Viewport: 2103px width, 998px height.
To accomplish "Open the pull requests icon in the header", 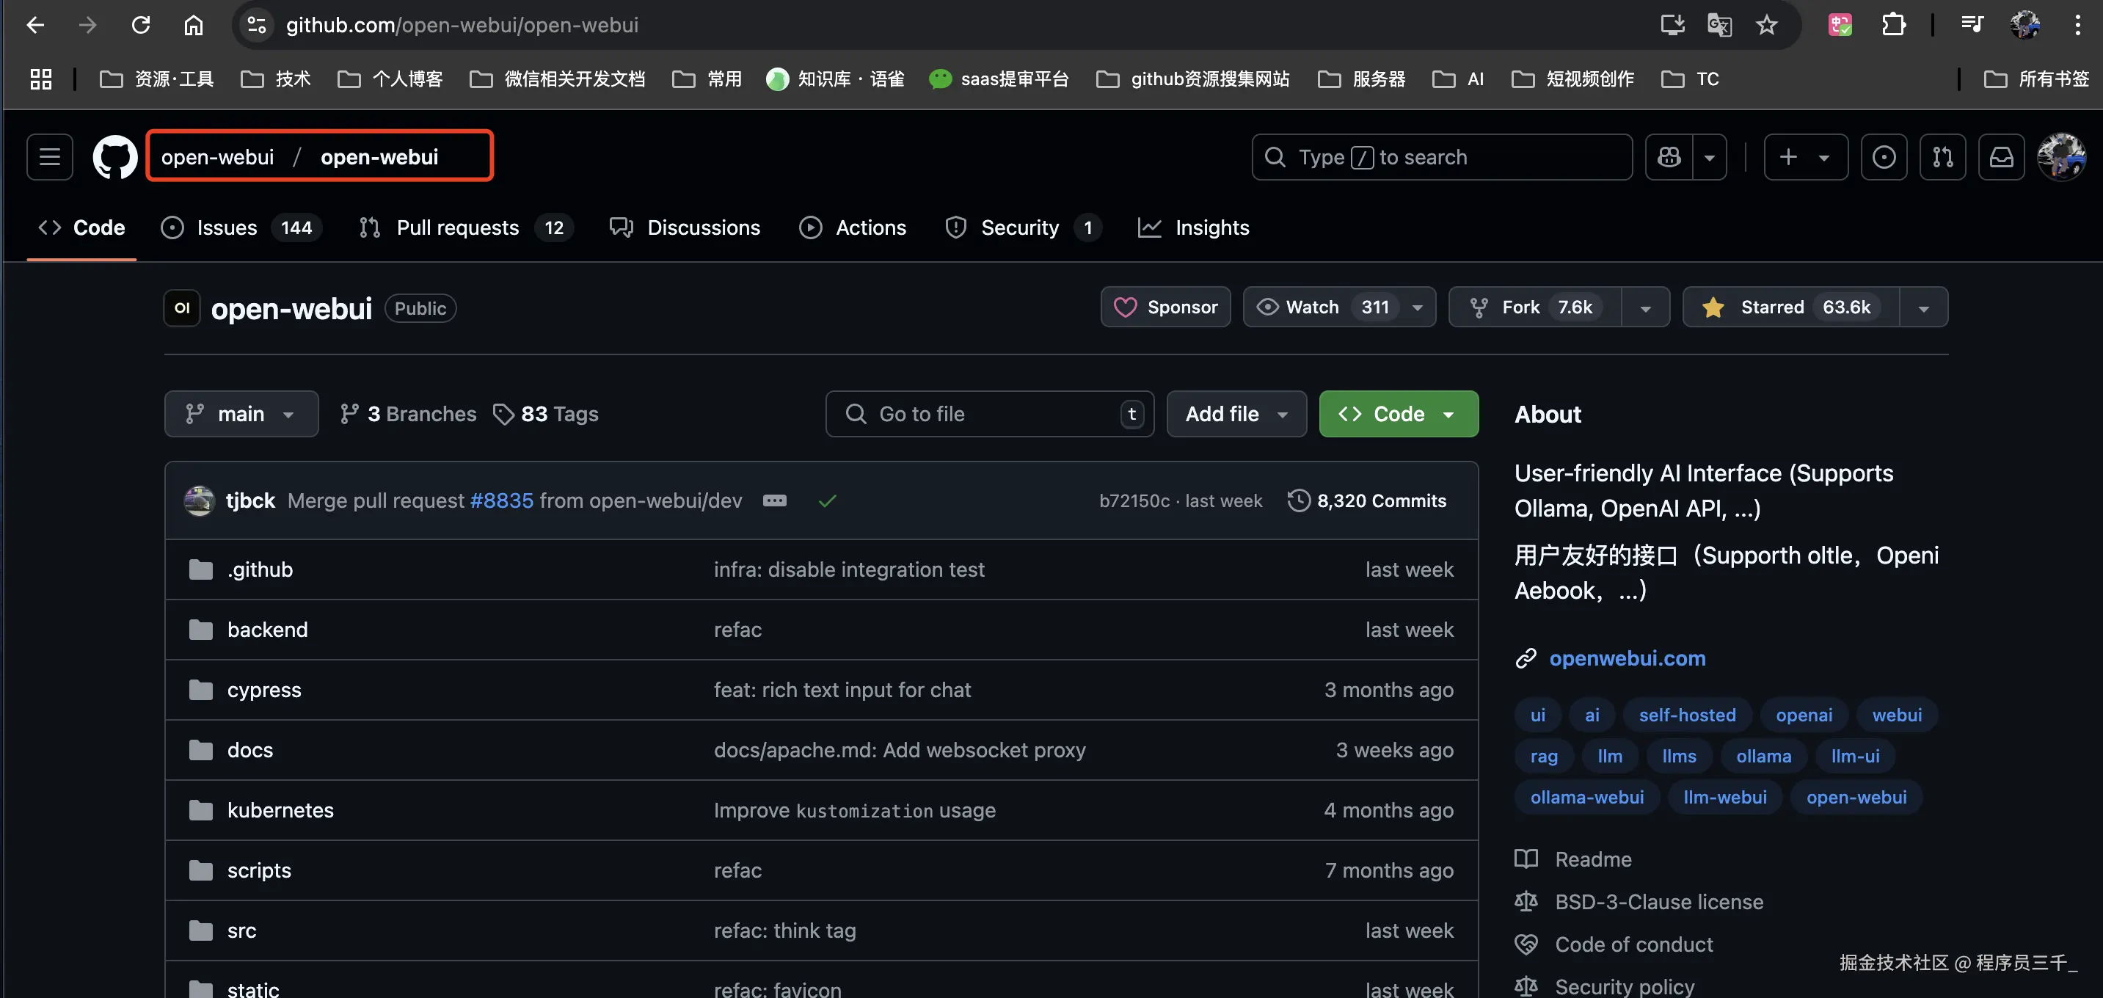I will 1942,157.
